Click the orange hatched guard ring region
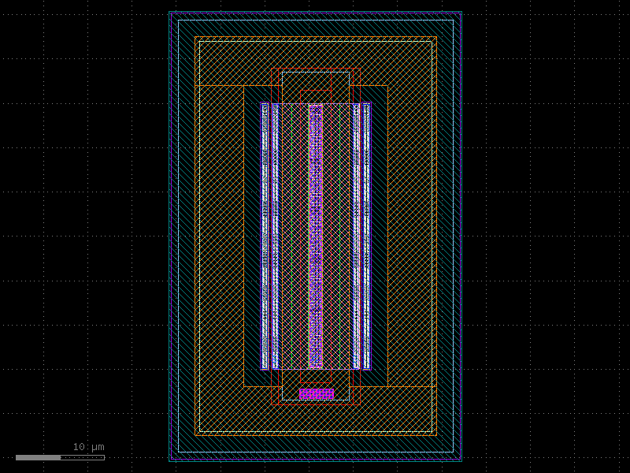 pos(220,236)
